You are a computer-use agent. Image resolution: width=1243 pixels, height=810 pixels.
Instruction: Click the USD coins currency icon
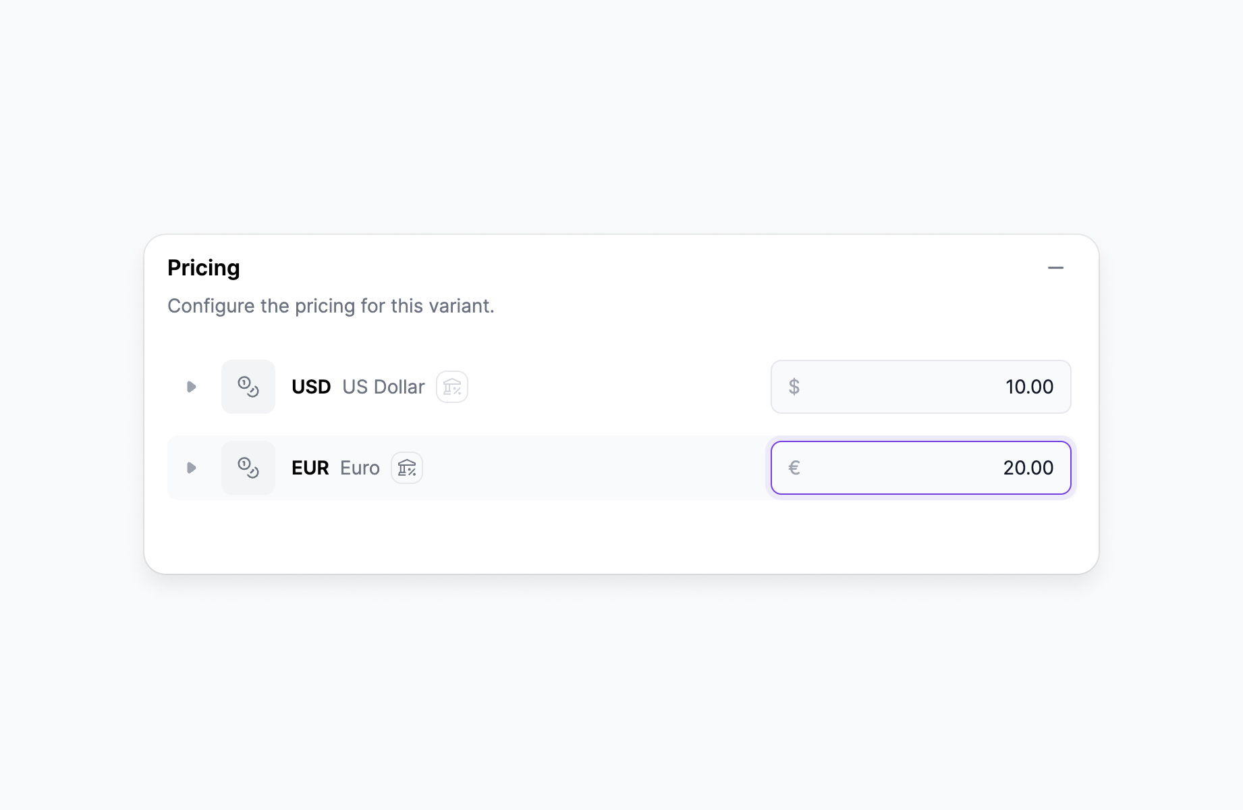(248, 387)
